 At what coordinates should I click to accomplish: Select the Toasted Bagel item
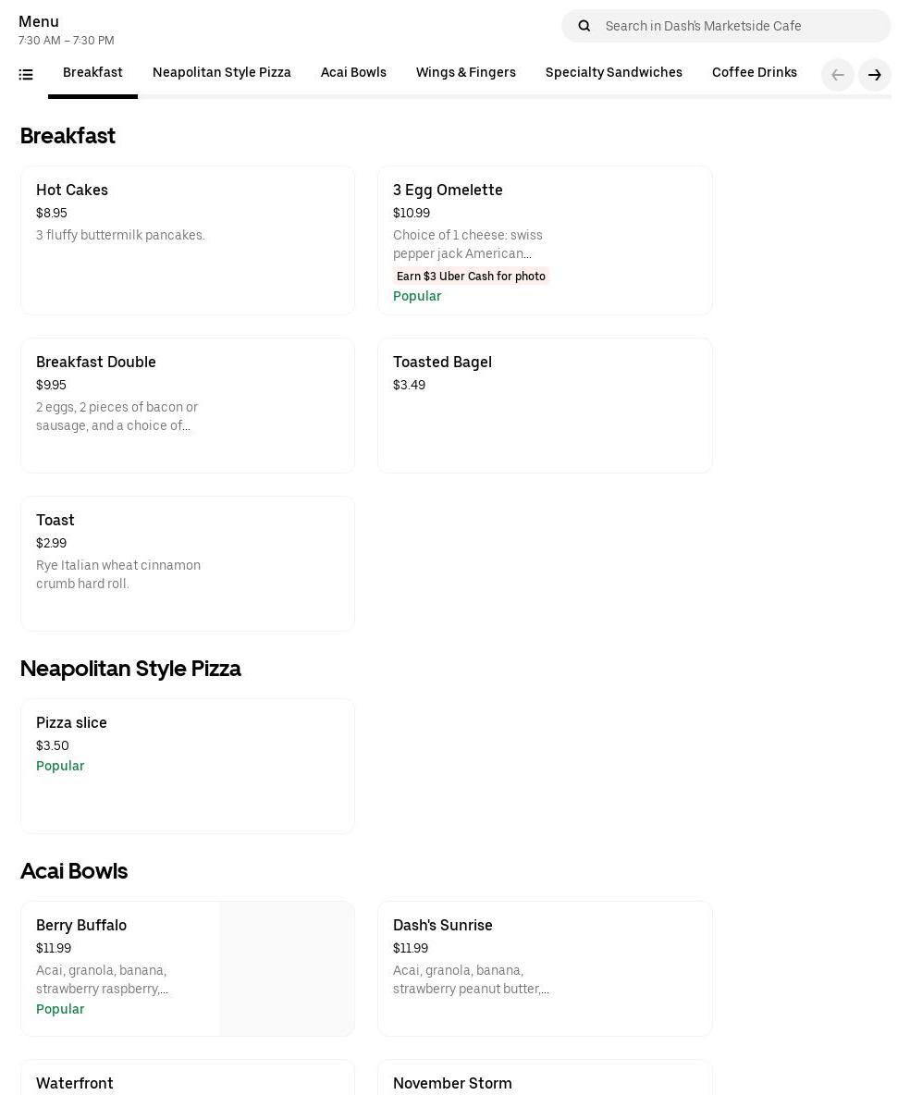[x=545, y=405]
